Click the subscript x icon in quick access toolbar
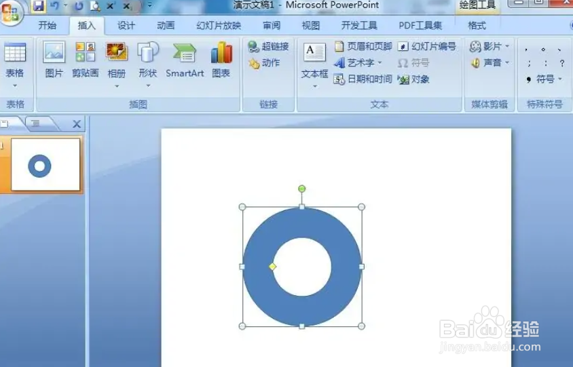This screenshot has height=367, width=573. (126, 6)
